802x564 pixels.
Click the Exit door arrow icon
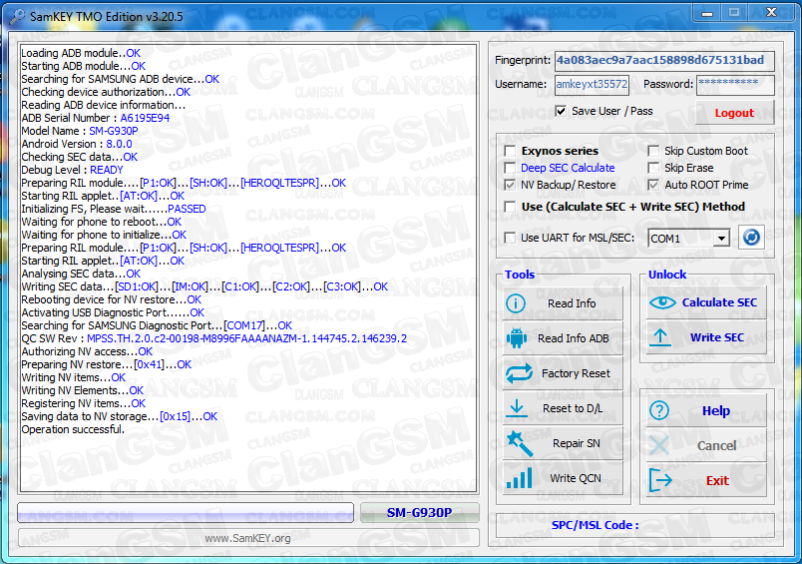point(659,480)
